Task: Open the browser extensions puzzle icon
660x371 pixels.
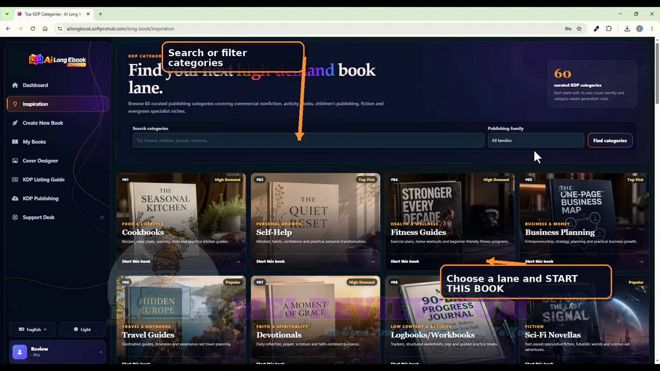Action: click(x=608, y=28)
